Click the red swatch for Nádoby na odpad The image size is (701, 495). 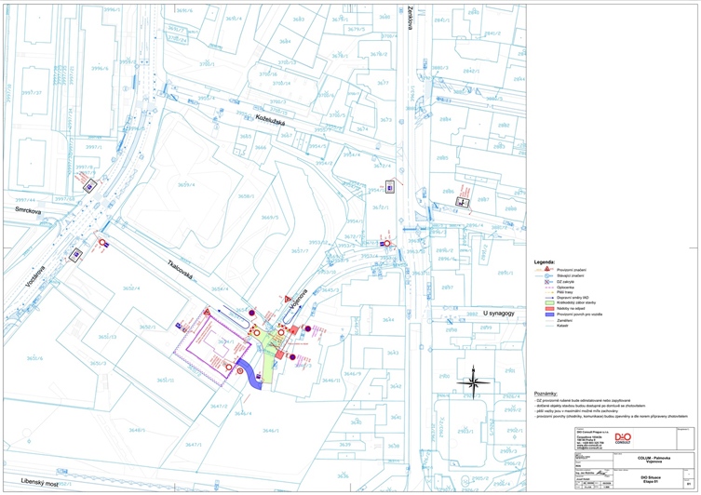(550, 309)
